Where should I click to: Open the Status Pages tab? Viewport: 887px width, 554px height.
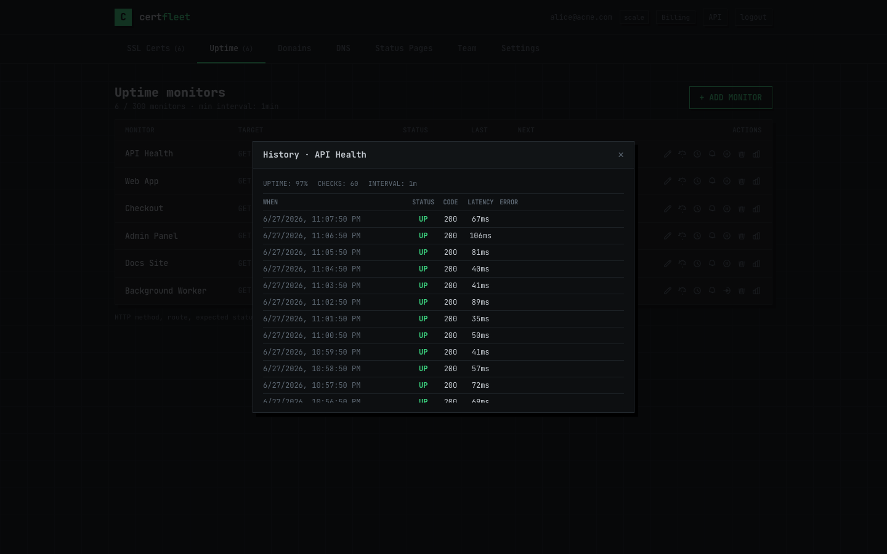coord(404,49)
